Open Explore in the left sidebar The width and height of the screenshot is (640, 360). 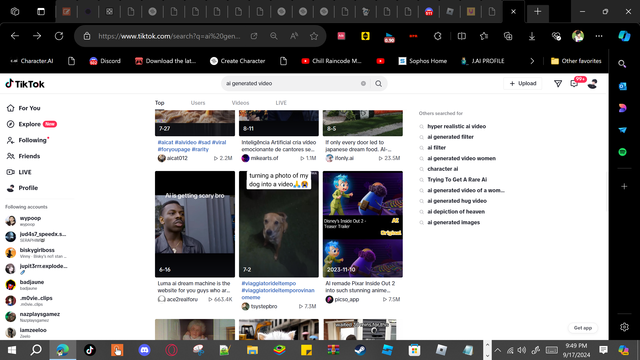(x=29, y=124)
